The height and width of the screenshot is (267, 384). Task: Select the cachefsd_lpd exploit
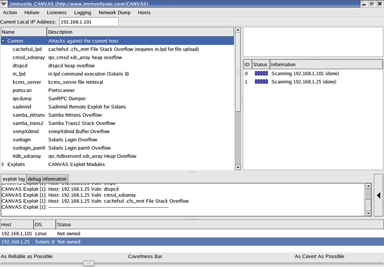pyautogui.click(x=117, y=49)
